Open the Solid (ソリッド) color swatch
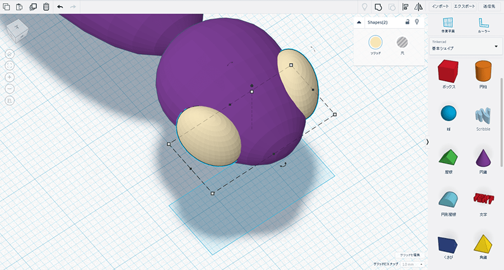 pyautogui.click(x=375, y=43)
